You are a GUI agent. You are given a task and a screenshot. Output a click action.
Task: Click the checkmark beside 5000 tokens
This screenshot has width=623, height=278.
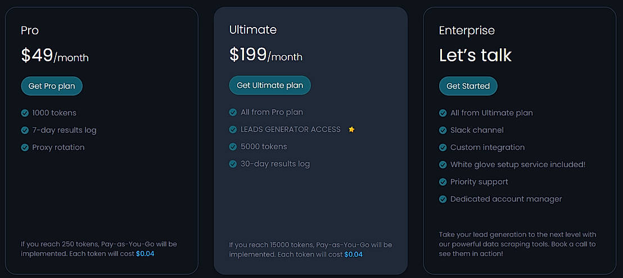click(233, 147)
